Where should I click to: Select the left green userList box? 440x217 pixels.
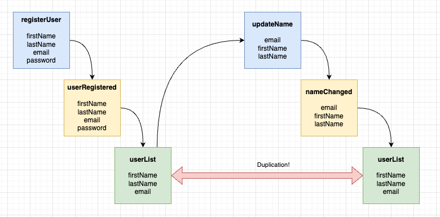(x=143, y=175)
